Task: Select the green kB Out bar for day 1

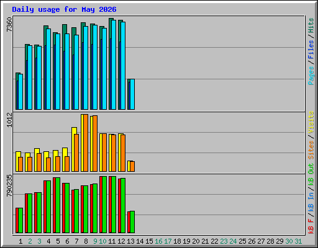Action: [x=20, y=220]
